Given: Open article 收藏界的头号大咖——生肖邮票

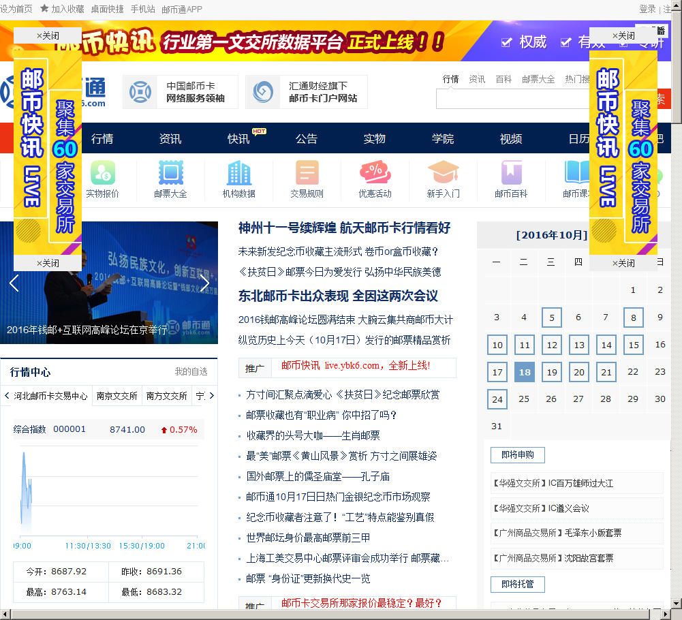Looking at the screenshot, I should [313, 435].
